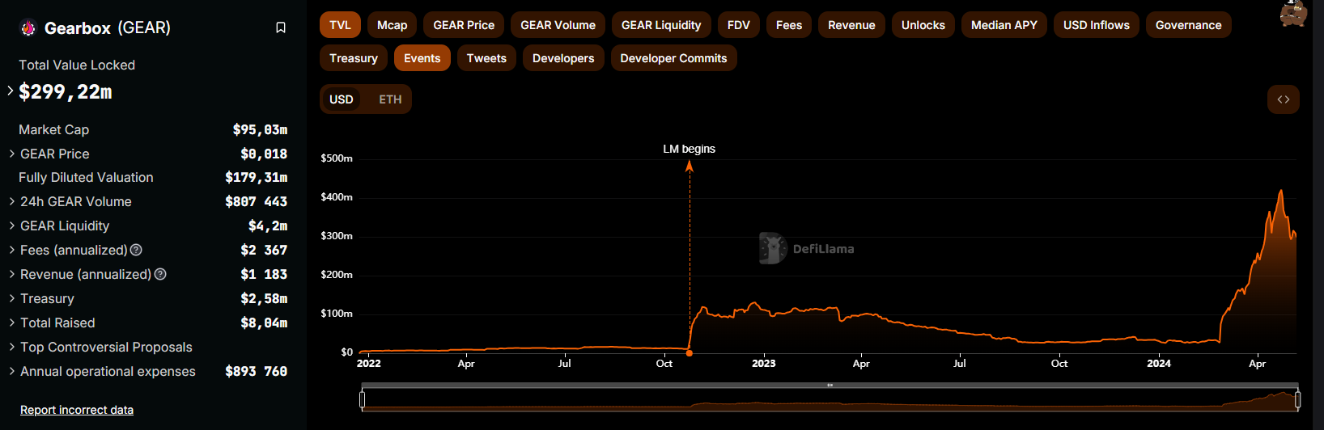Expand Top Controversial Proposals section
Screen dimensions: 1324x430
(x=11, y=348)
